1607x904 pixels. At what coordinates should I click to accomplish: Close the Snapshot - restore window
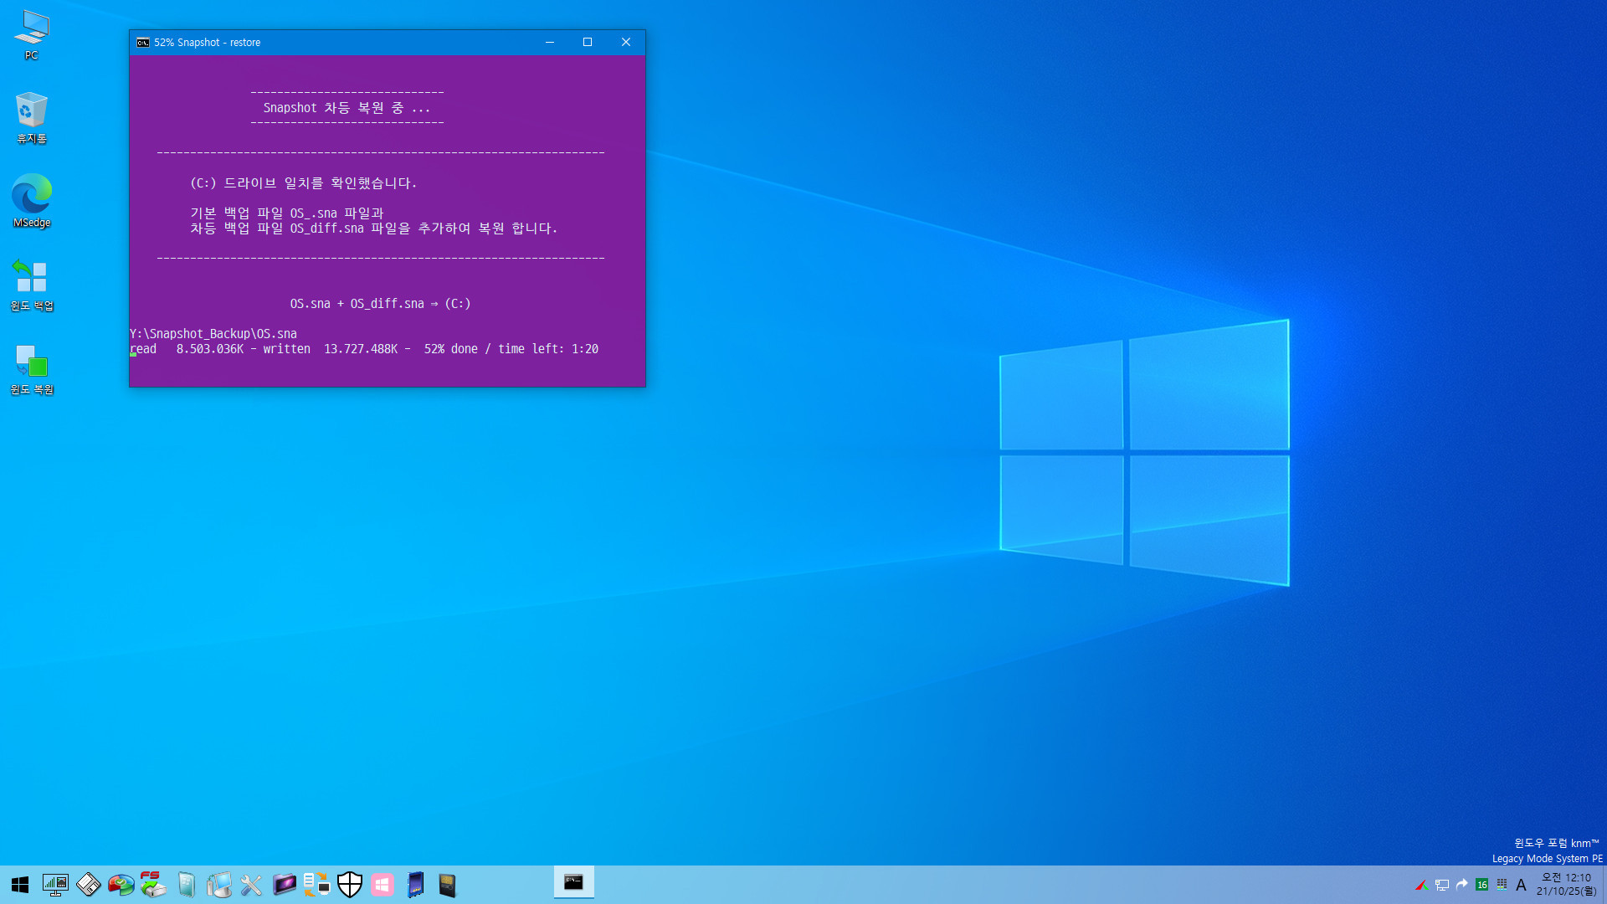(x=625, y=42)
